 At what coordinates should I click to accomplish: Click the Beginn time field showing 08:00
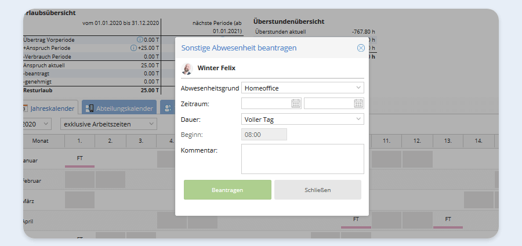tap(264, 135)
